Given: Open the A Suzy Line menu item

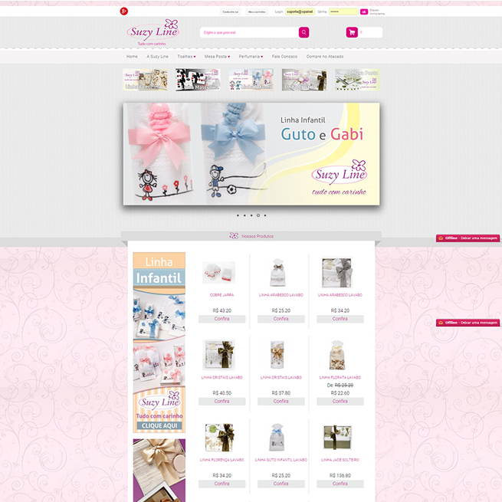Looking at the screenshot, I should [158, 57].
